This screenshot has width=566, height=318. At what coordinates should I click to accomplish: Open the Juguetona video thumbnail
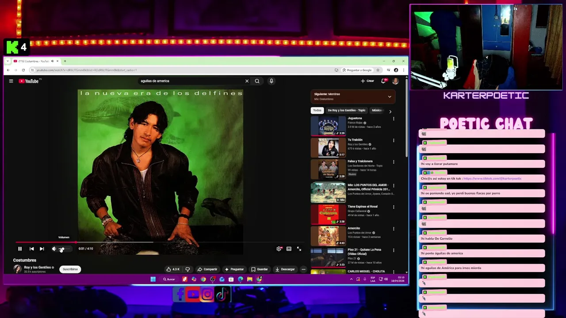(x=328, y=125)
